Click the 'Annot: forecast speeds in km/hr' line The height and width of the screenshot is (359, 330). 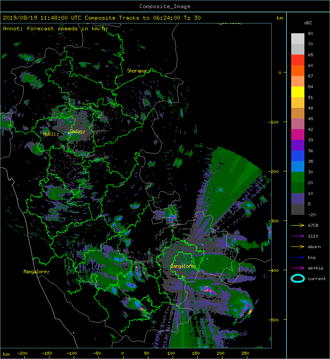click(56, 29)
